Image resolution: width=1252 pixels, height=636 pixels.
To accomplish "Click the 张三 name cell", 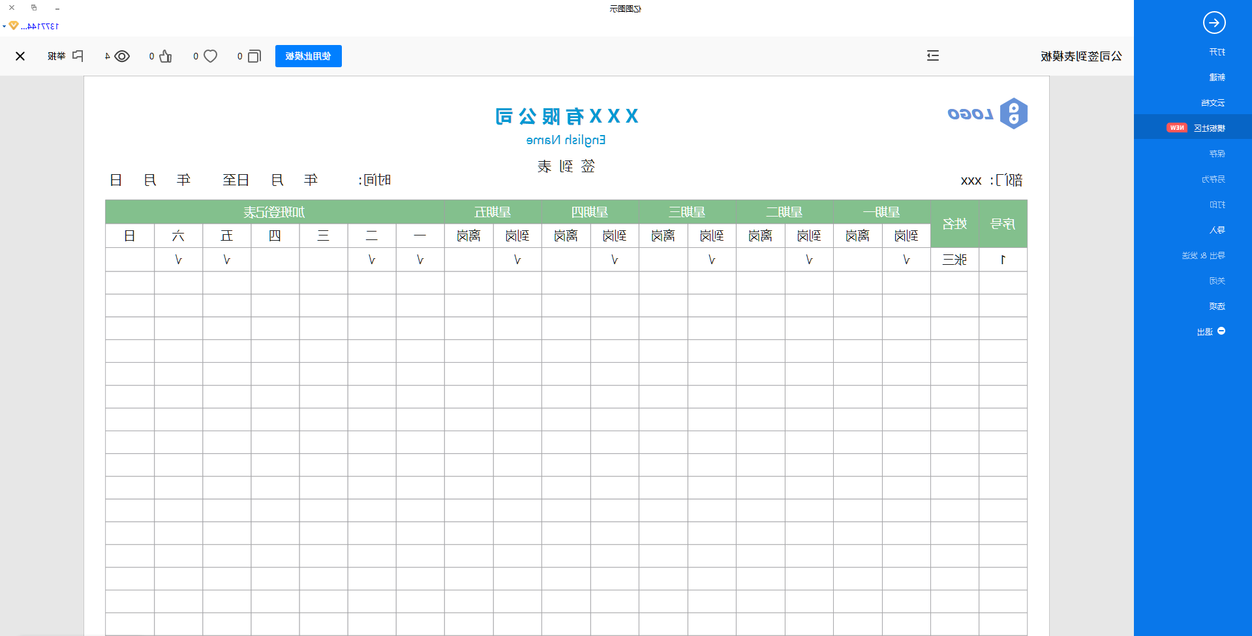I will point(954,260).
